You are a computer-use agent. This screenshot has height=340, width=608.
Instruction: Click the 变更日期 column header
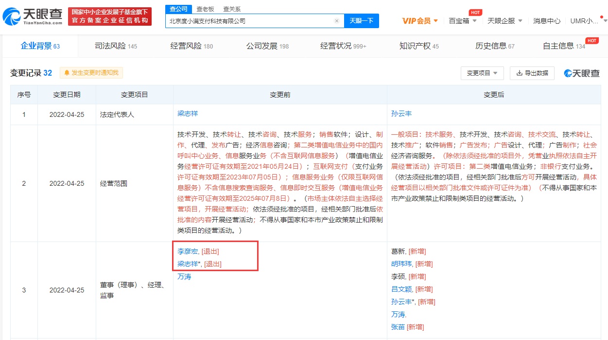[x=67, y=95]
